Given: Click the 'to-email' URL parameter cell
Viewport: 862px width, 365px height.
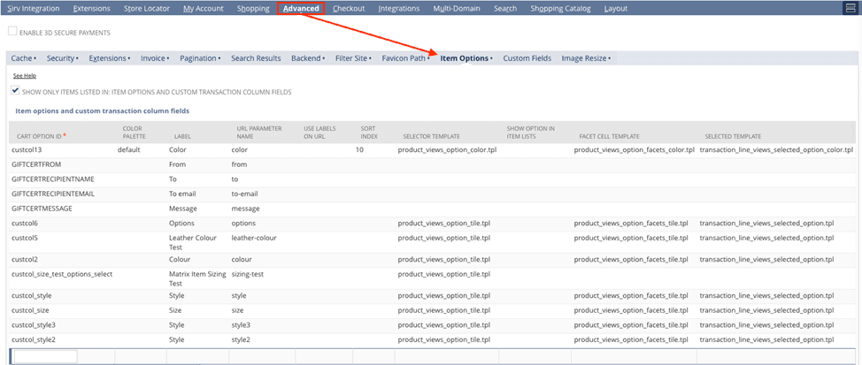Looking at the screenshot, I should [x=244, y=194].
